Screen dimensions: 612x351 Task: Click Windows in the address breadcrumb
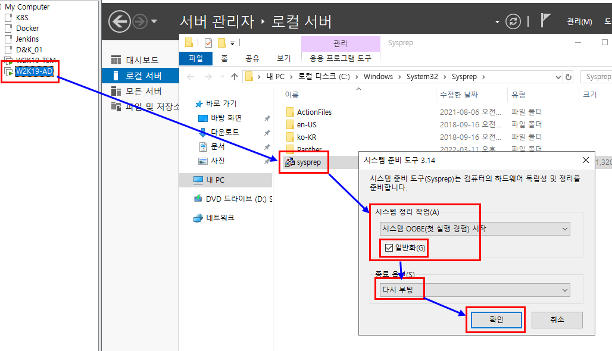pos(378,77)
